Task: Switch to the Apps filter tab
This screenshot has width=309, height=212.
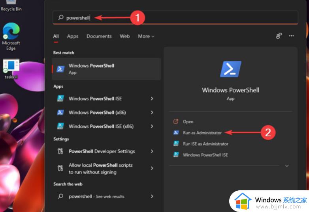Action: point(73,36)
